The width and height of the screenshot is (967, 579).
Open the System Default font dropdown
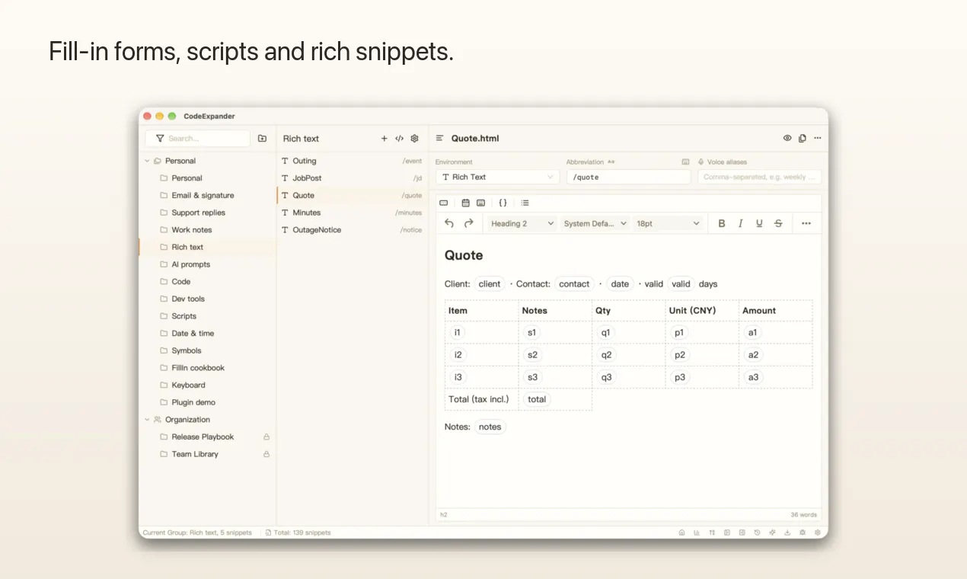point(595,223)
